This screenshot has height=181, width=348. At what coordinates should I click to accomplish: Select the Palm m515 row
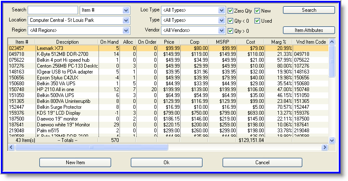[x=168, y=131]
